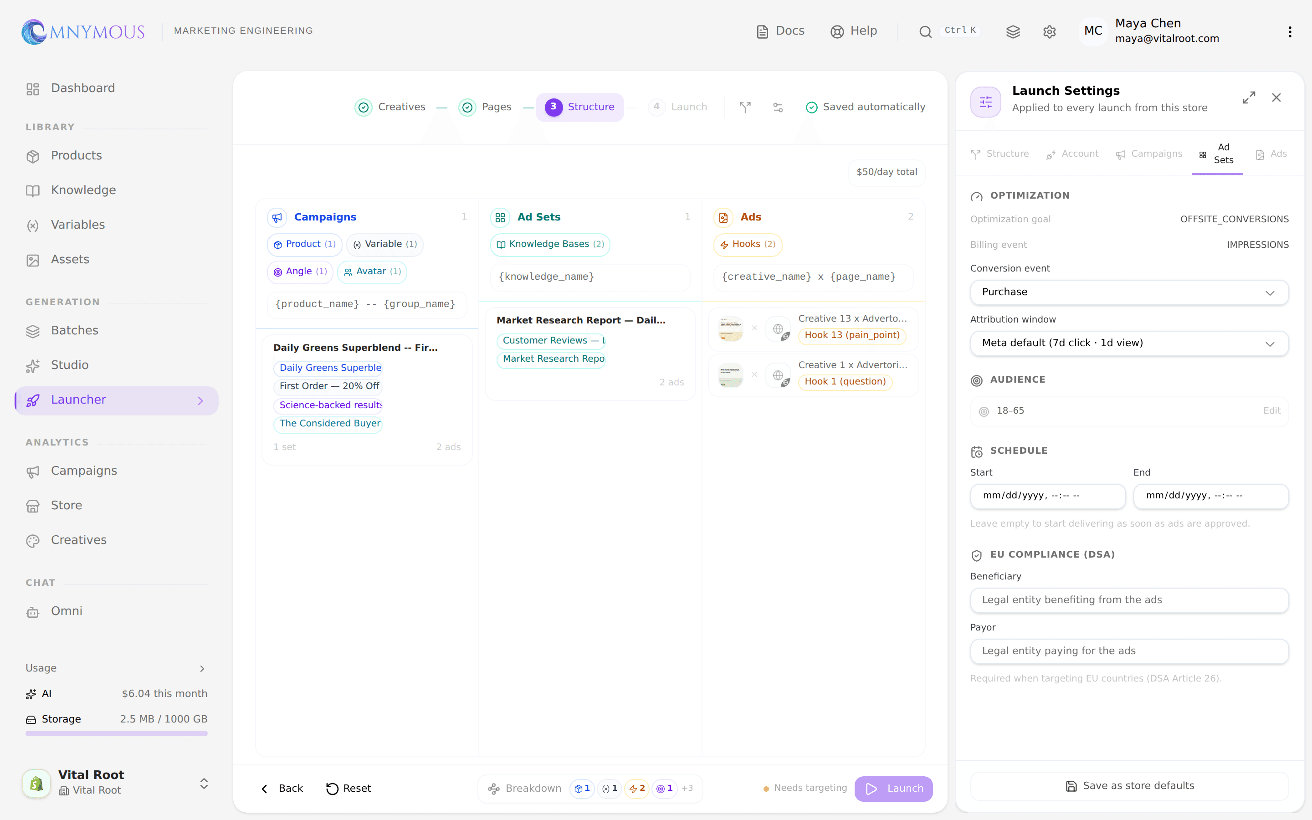Expand the Vital Root store switcher
1312x820 pixels.
[204, 783]
